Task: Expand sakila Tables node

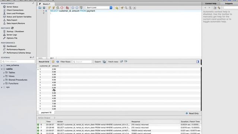Action: click(4, 73)
